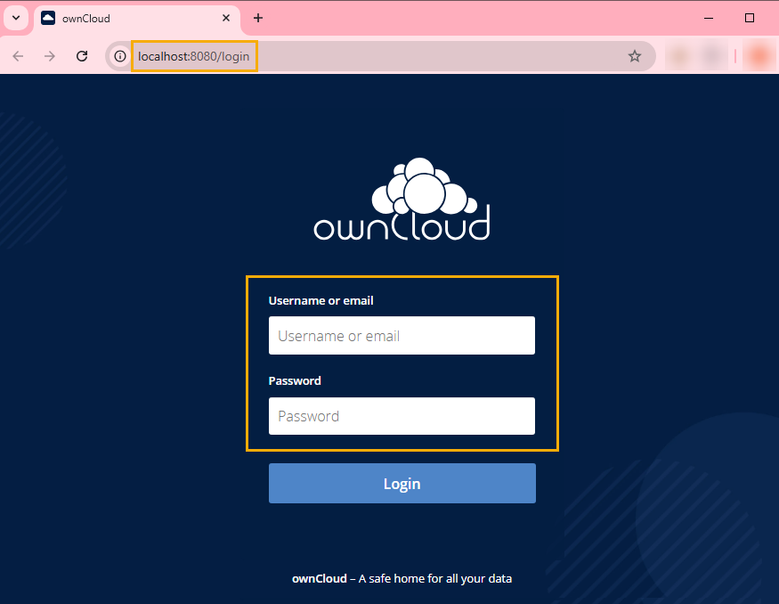779x604 pixels.
Task: Maximize the browser window
Action: point(750,19)
